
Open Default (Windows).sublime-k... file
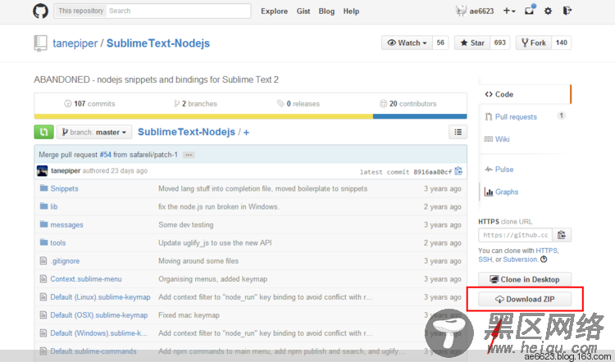[x=99, y=333]
